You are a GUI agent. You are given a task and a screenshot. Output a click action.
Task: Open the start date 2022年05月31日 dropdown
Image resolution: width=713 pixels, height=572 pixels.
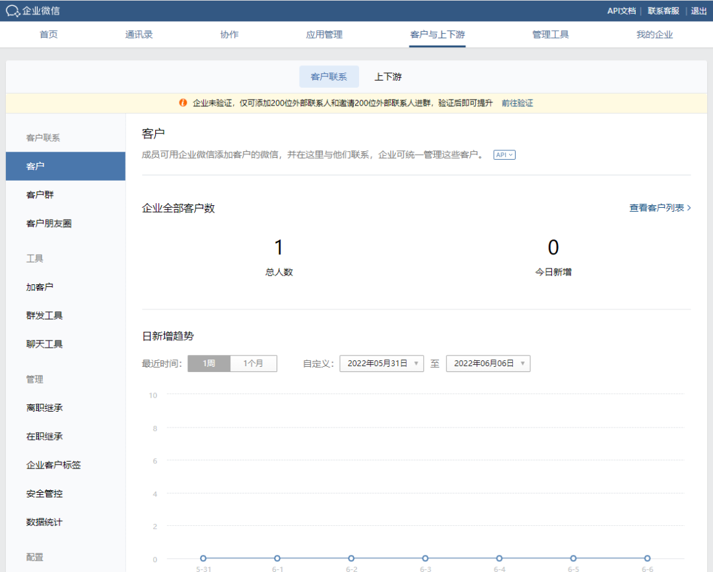pos(382,364)
